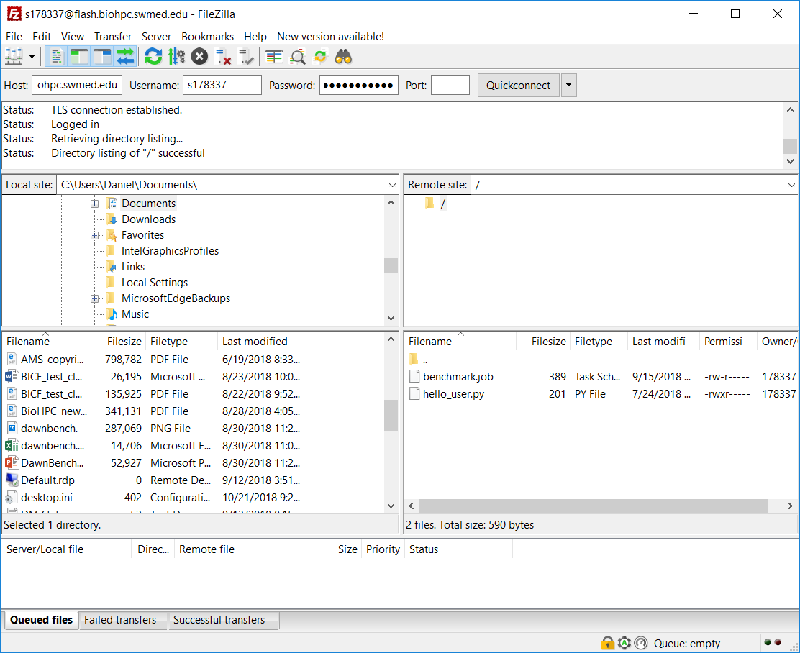Toggle remote directory tree display
Screen dimensions: 800x653
[x=102, y=57]
